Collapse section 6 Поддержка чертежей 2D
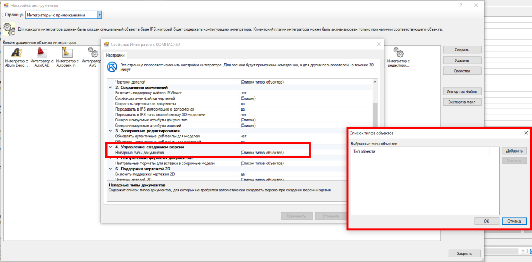Image resolution: width=532 pixels, height=262 pixels. click(110, 169)
